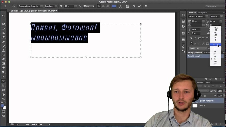Toggle Character and Paragraph panels icon
The height and width of the screenshot is (127, 226).
[127, 6]
